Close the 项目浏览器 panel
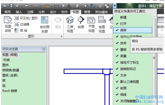165x105 pixels. coord(44,49)
